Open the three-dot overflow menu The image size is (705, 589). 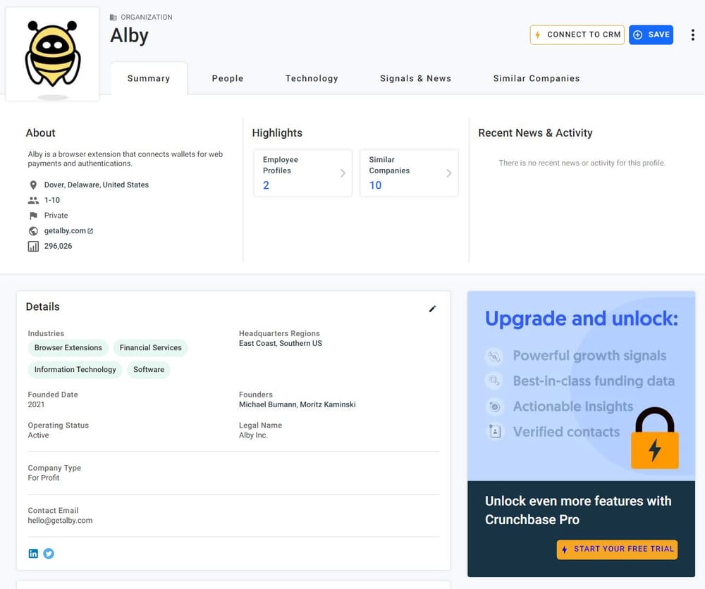point(693,34)
